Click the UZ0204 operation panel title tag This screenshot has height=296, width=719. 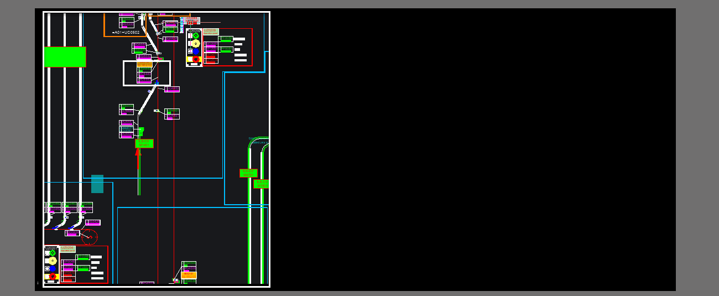(x=67, y=249)
